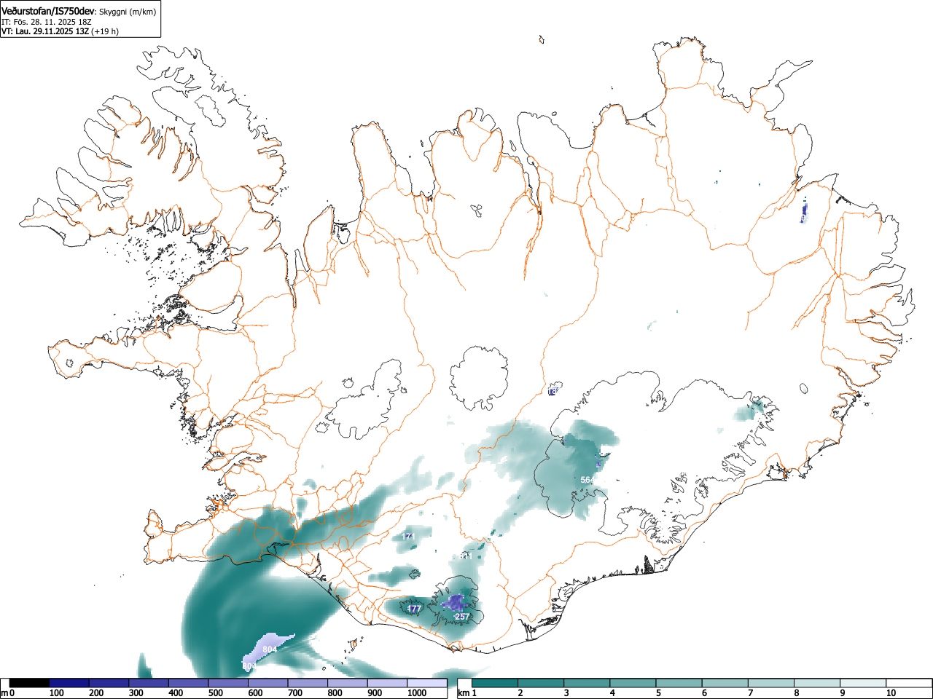
Task: Click the 6–7 km legend swatch
Action: 725,683
